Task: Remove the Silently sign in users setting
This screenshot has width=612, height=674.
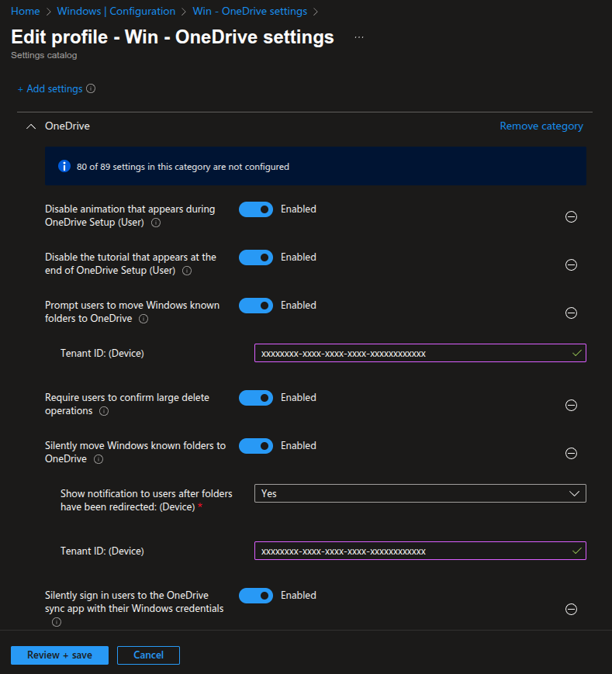Action: pyautogui.click(x=571, y=609)
